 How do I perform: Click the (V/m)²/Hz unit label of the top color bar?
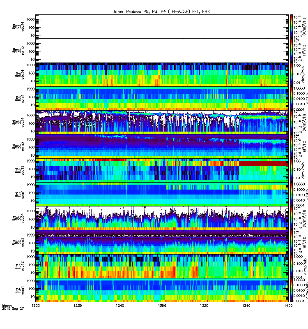[304, 25]
